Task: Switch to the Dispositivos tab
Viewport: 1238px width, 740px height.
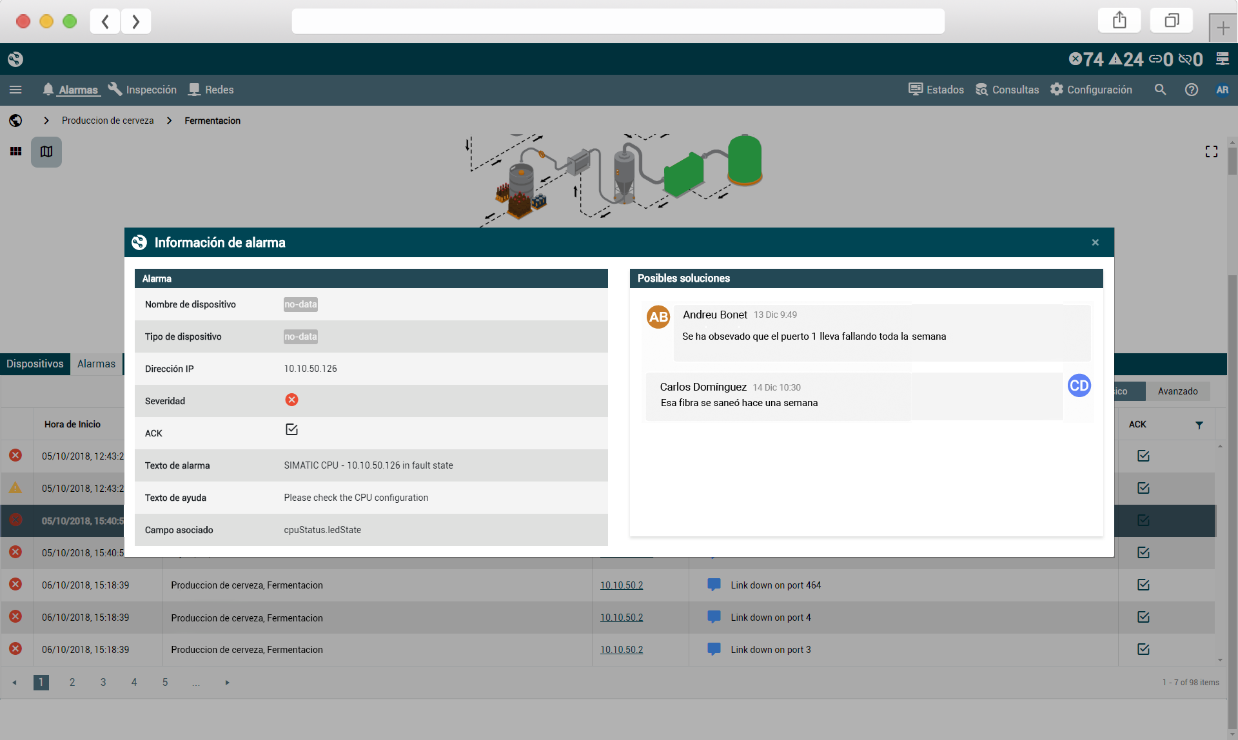Action: coord(35,364)
